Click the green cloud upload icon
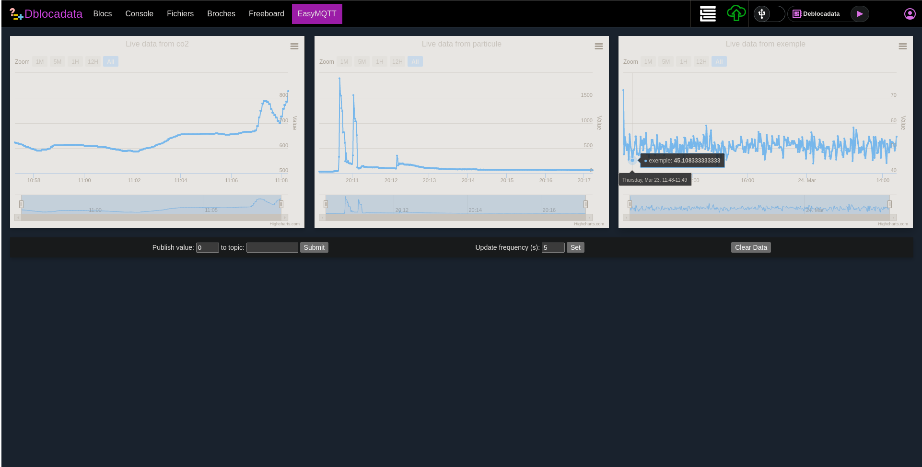This screenshot has height=467, width=922. tap(736, 13)
